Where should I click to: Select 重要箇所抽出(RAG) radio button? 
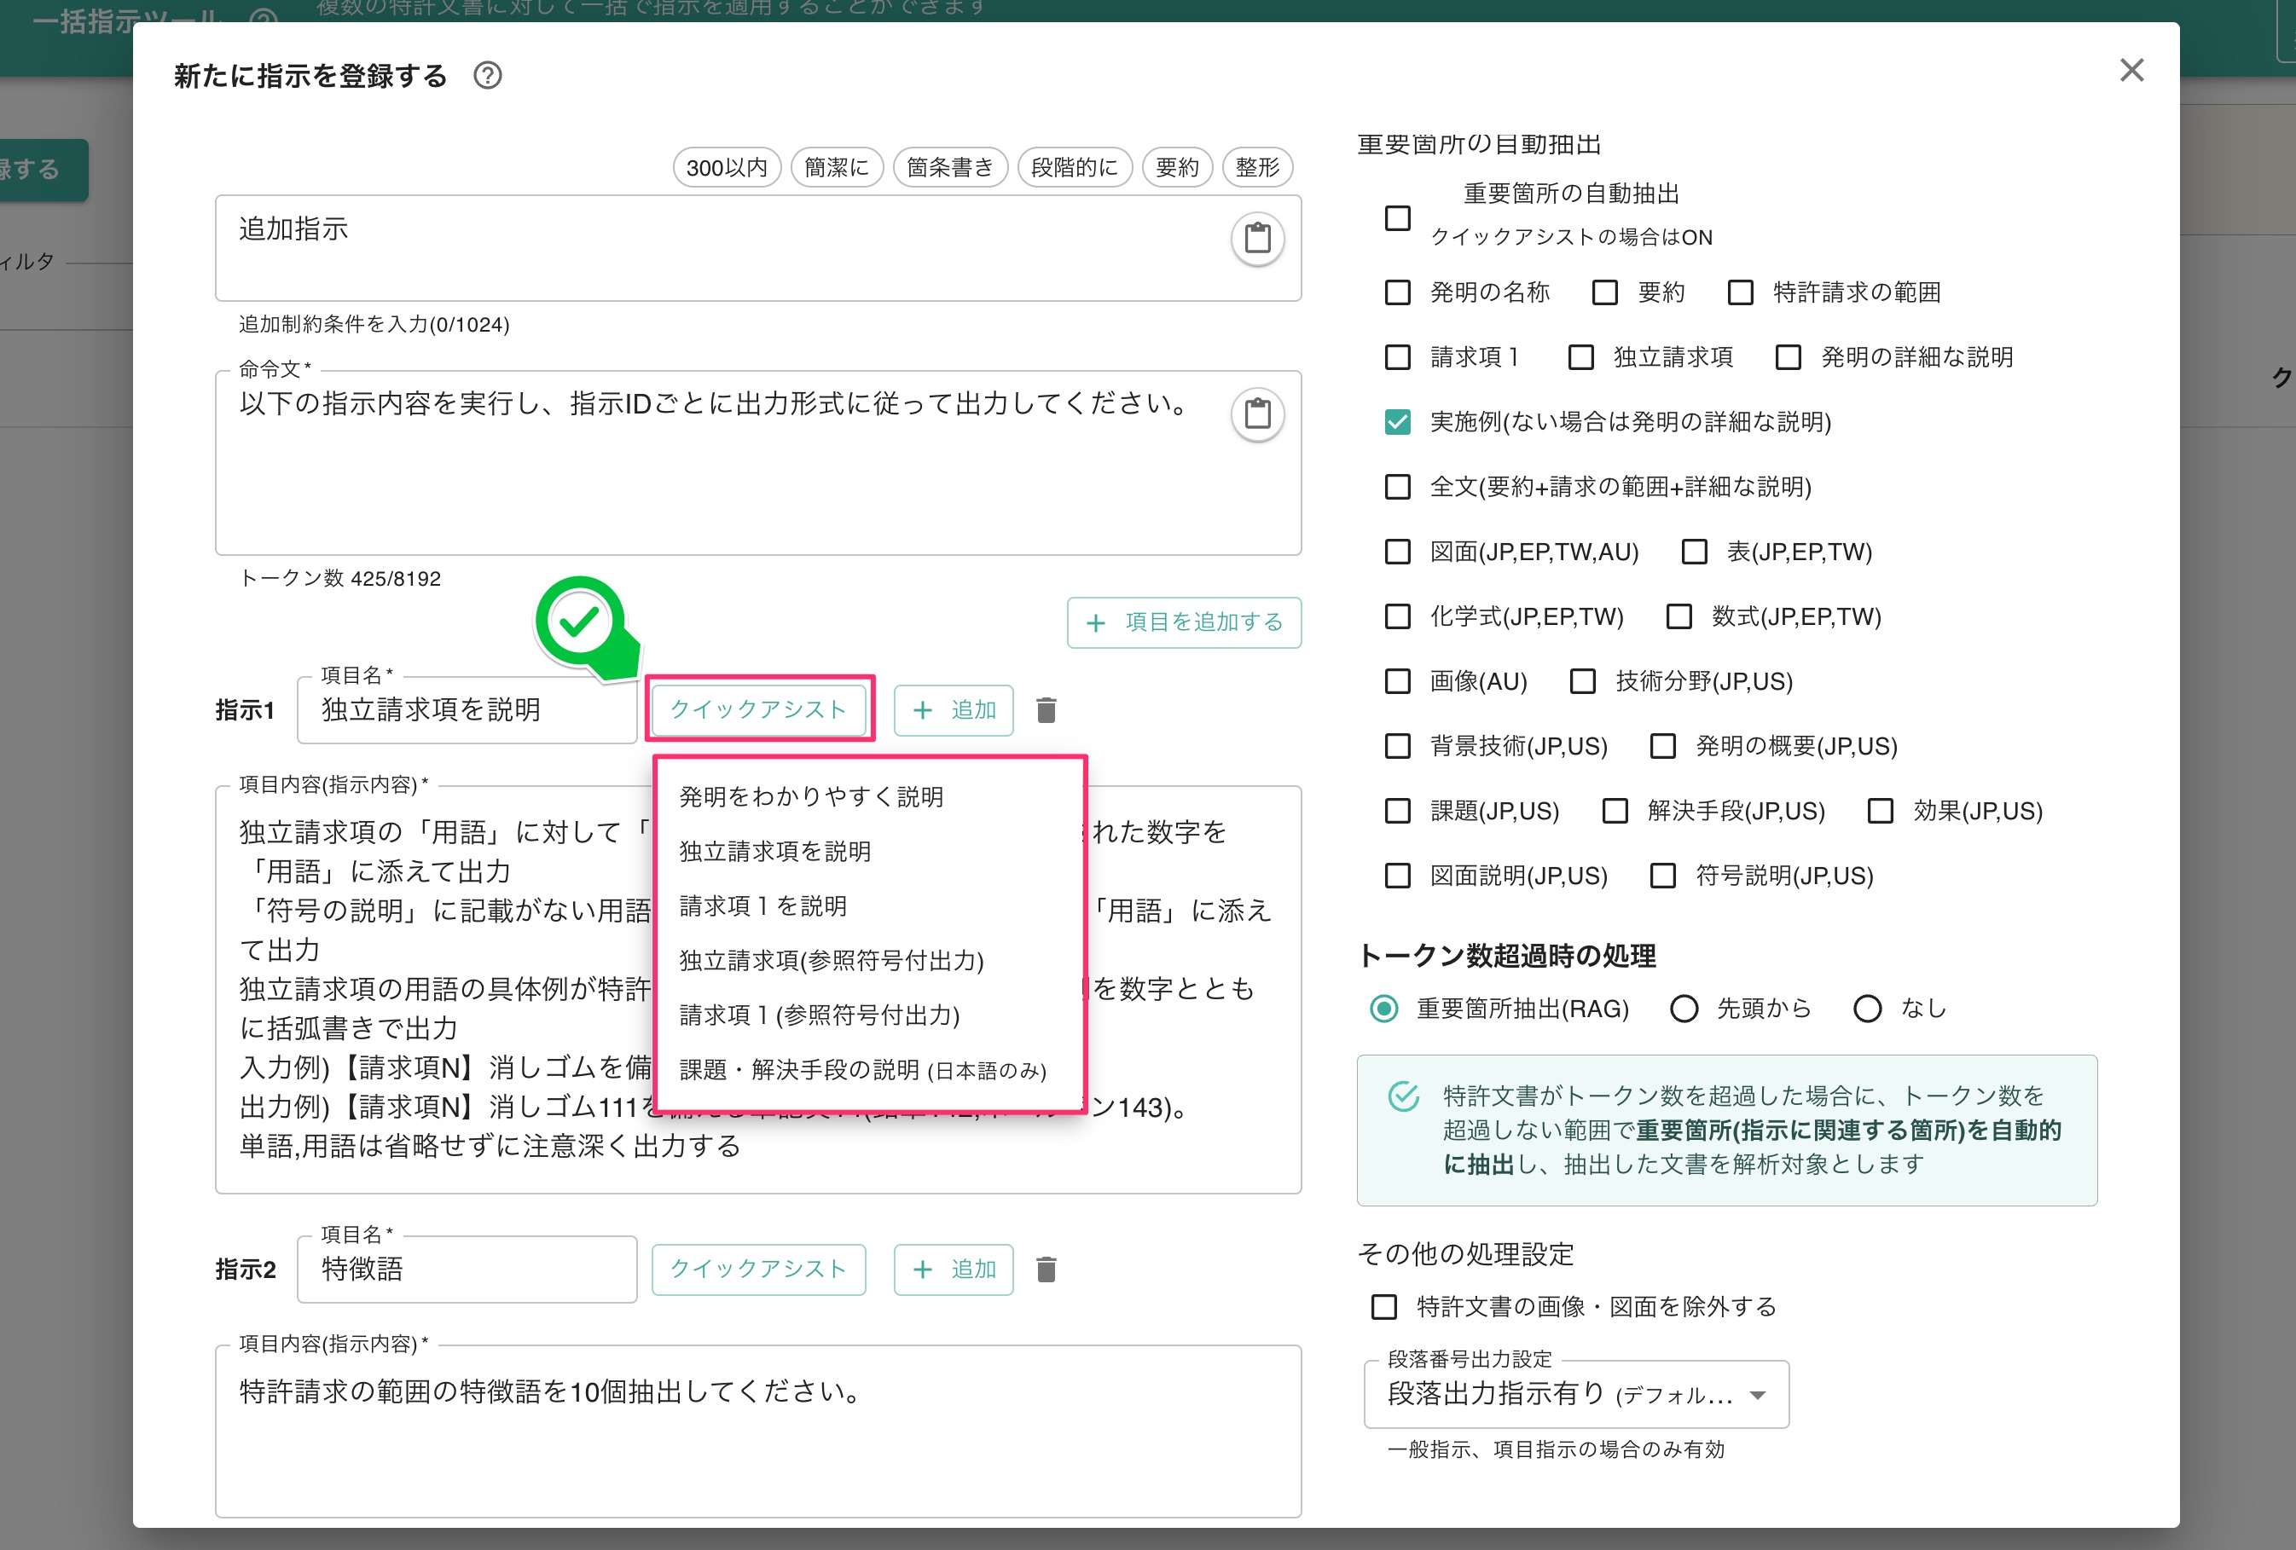1384,1009
